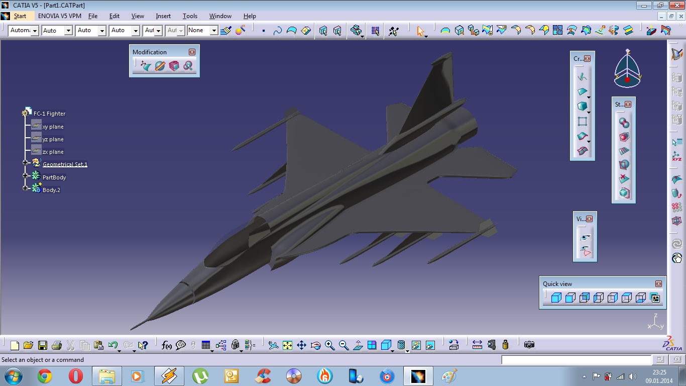Select the zx plane in the tree
The image size is (686, 386).
pyautogui.click(x=53, y=152)
